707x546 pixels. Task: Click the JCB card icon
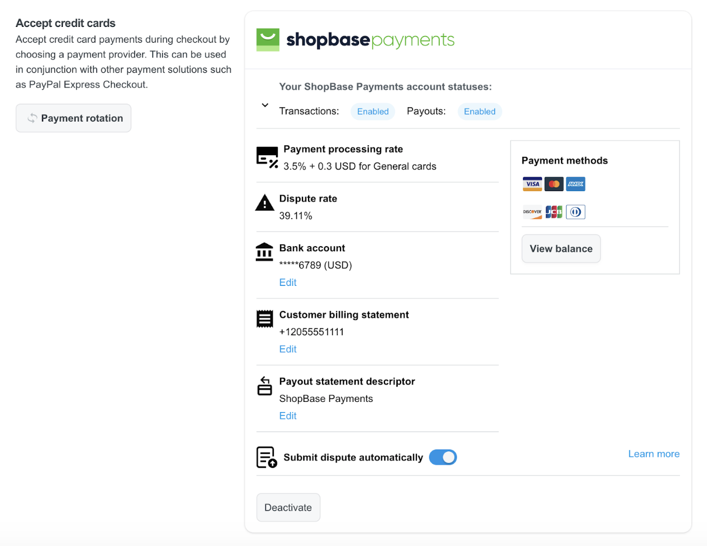pyautogui.click(x=554, y=212)
